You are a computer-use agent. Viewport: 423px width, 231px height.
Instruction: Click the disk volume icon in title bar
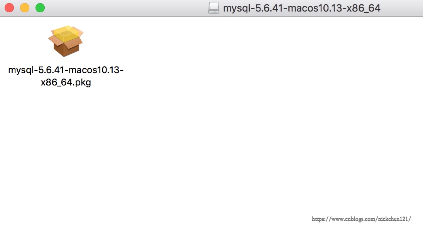point(213,8)
